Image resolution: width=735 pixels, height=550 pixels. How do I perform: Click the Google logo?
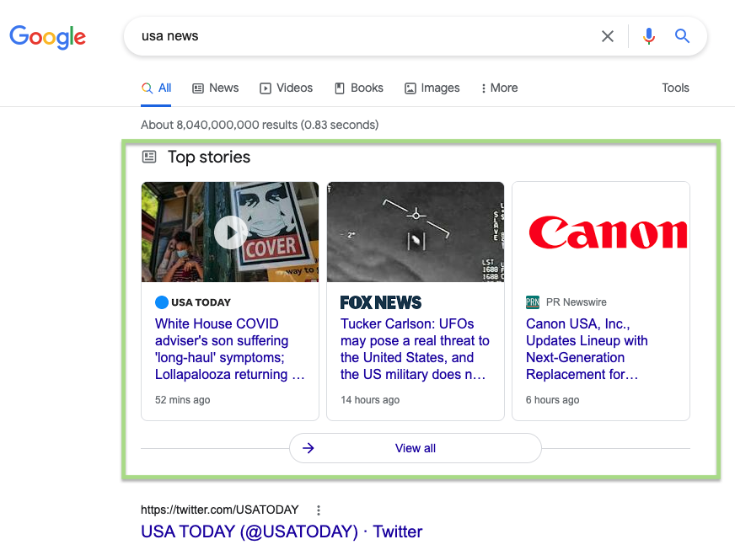coord(47,37)
